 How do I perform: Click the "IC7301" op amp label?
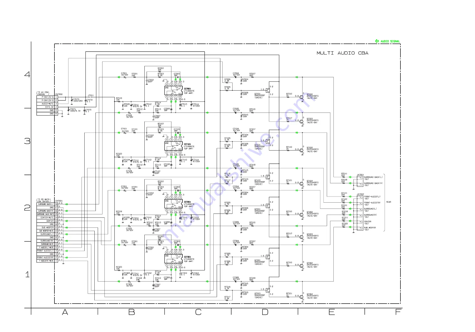point(187,257)
